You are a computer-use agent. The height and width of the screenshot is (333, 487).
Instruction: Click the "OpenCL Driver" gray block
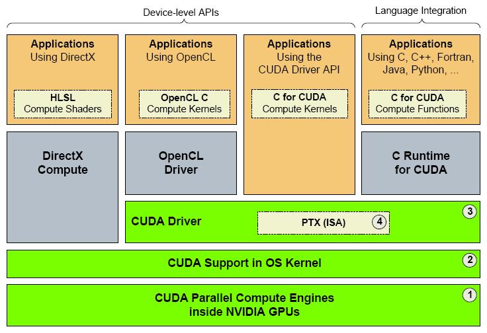point(181,163)
